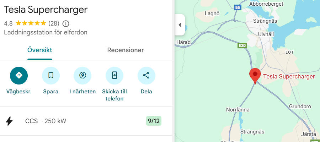This screenshot has width=320, height=142.
Task: Click the lightning bolt charger icon
Action: point(10,121)
